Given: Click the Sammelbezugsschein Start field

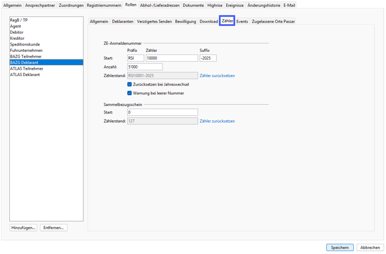Looking at the screenshot, I should (x=162, y=112).
